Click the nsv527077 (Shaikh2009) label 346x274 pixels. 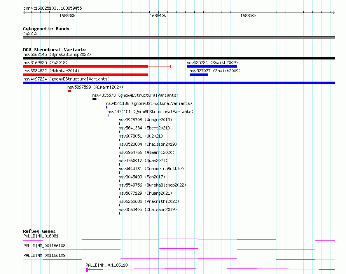(x=215, y=71)
